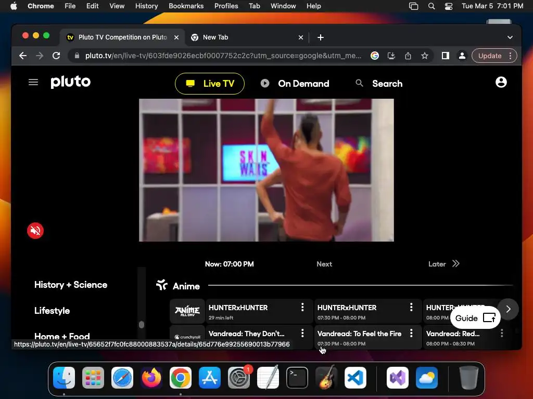Open System Settings from the Dock

coord(239,378)
